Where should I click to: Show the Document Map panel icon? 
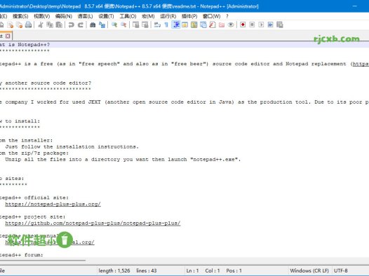pyautogui.click(x=194, y=25)
